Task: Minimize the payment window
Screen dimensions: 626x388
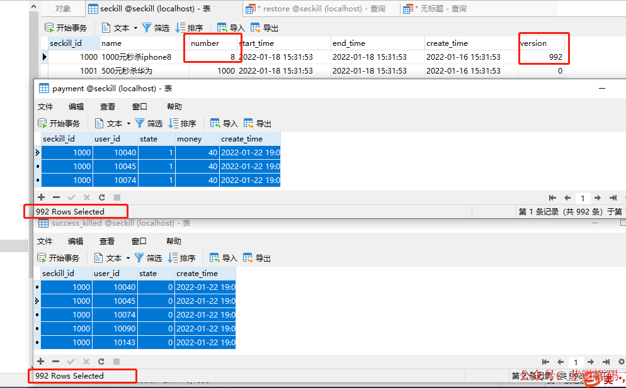Action: (x=602, y=89)
